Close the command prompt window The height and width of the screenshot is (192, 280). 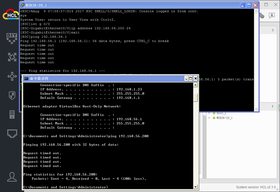(196, 78)
